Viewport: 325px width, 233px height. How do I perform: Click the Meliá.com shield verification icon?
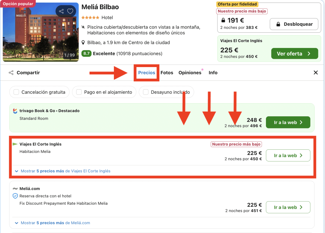15,196
